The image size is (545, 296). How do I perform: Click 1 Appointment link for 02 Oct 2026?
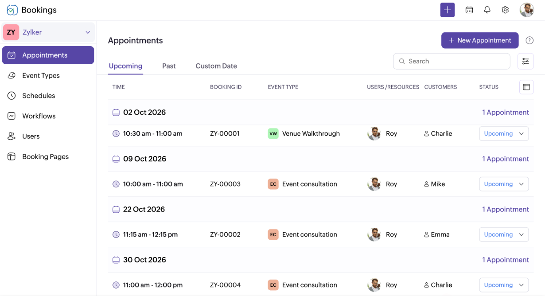(506, 113)
